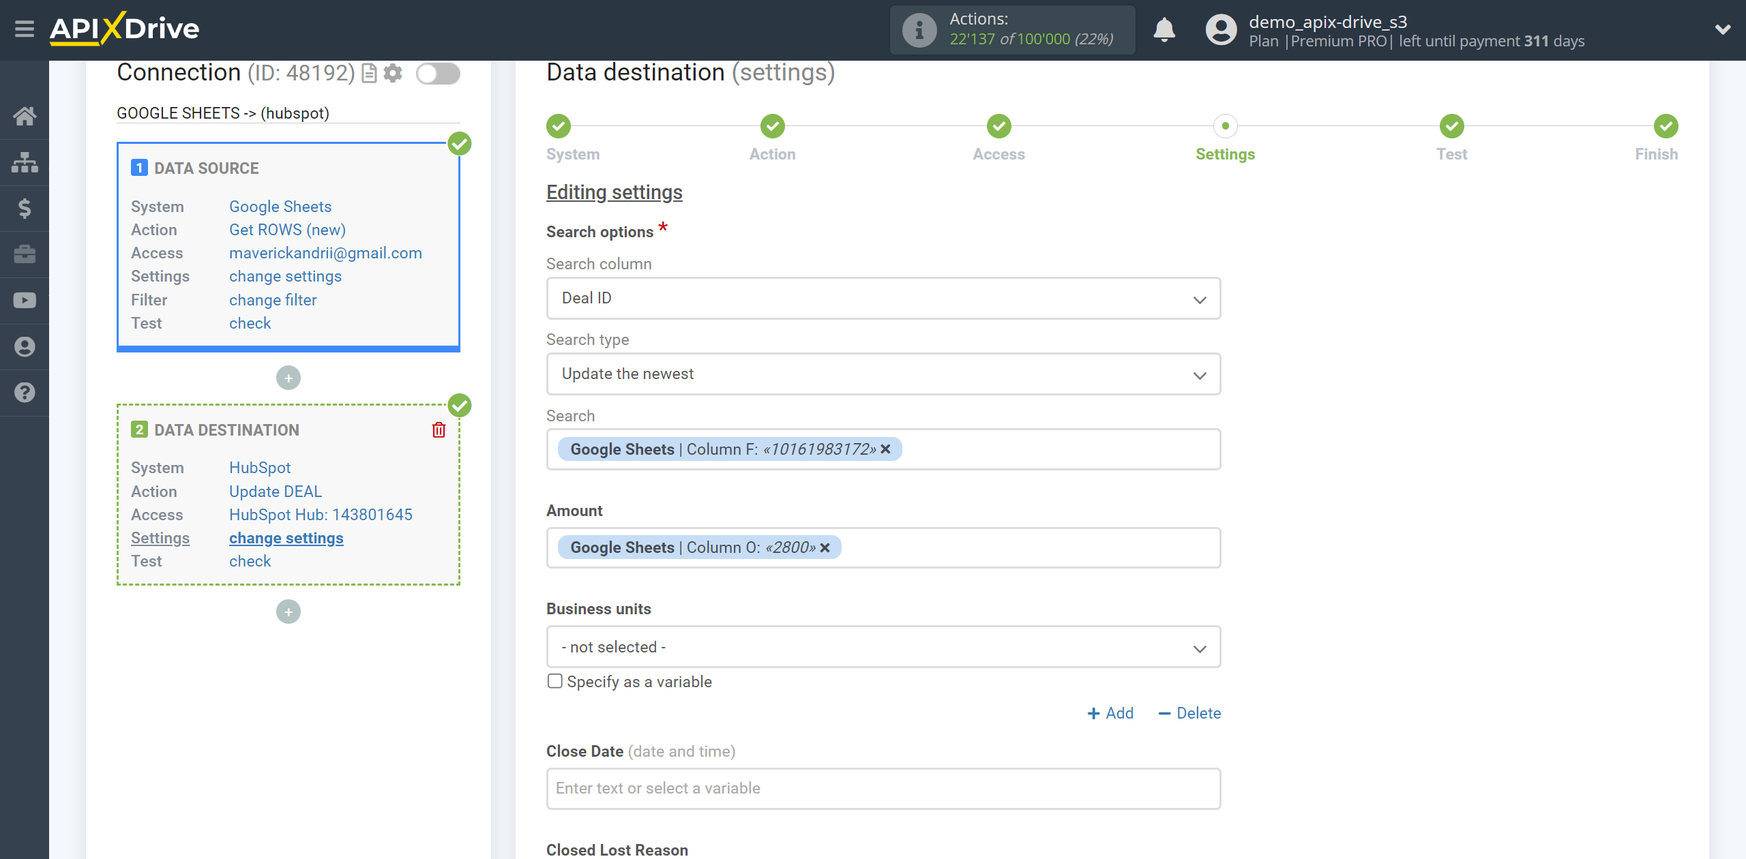This screenshot has width=1746, height=859.
Task: Open the sidebar profile icon
Action: click(x=25, y=347)
